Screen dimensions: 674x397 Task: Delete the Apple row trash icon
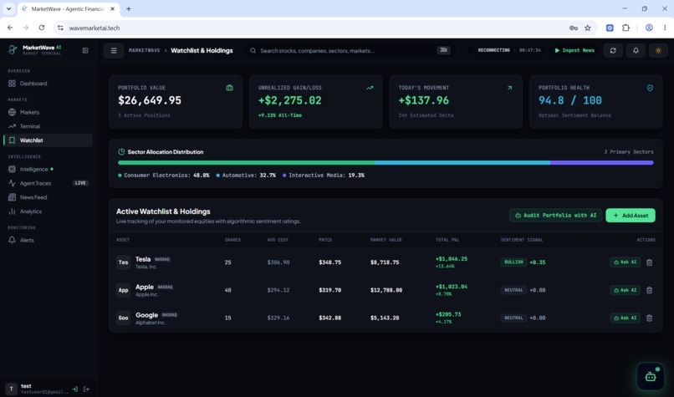pyautogui.click(x=649, y=290)
